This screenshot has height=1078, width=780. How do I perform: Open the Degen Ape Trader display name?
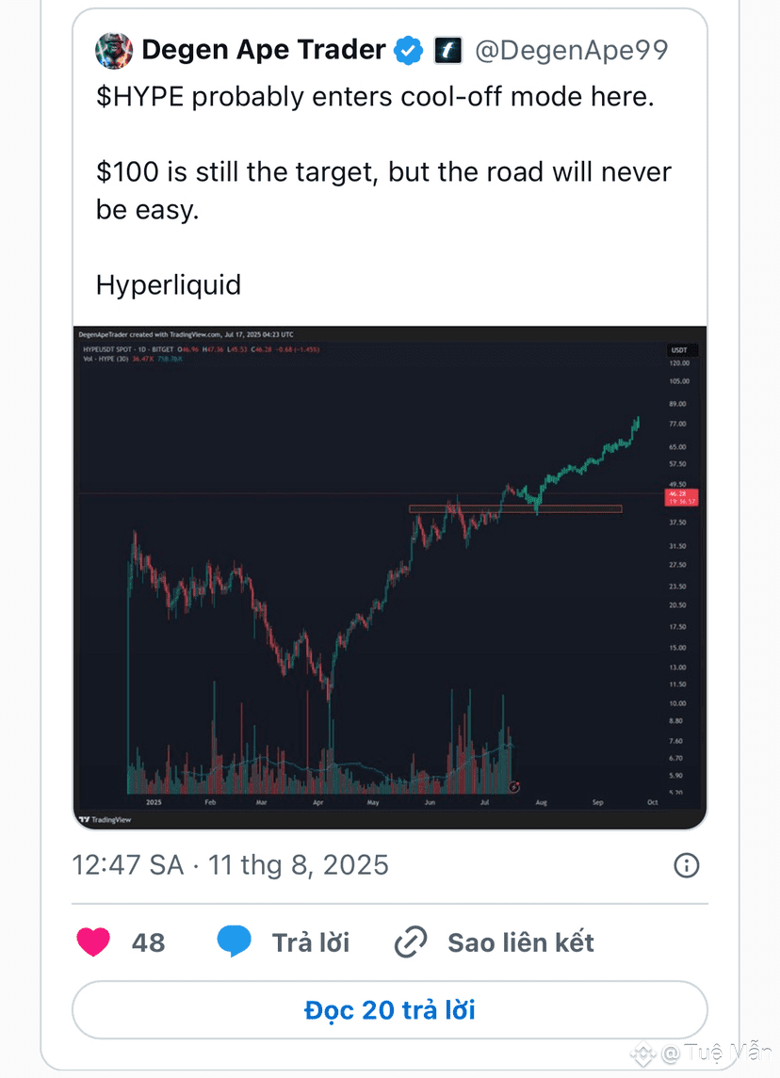[264, 50]
